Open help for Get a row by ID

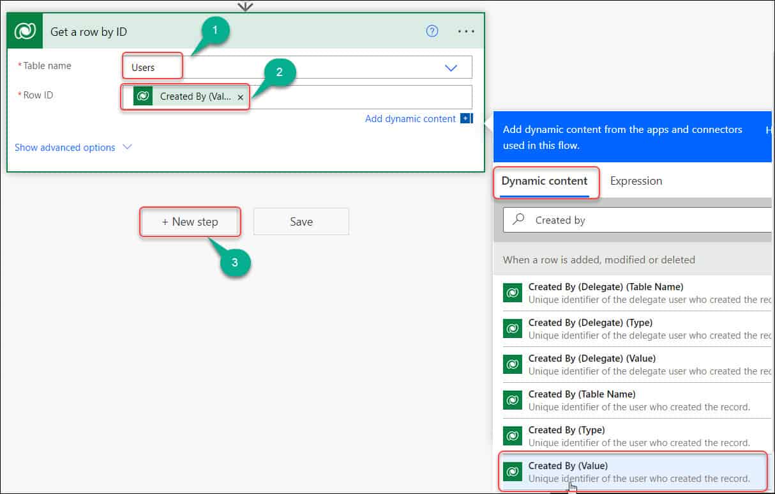pos(432,31)
